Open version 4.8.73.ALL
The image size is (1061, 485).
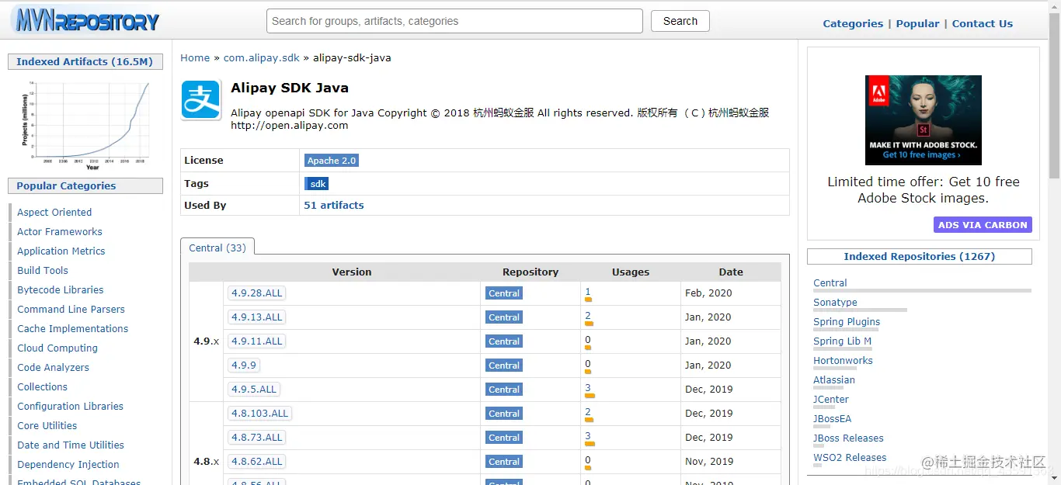(257, 437)
